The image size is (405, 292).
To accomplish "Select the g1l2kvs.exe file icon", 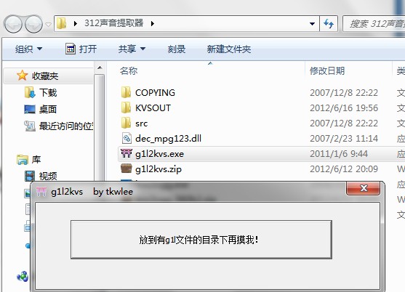I will pos(127,154).
